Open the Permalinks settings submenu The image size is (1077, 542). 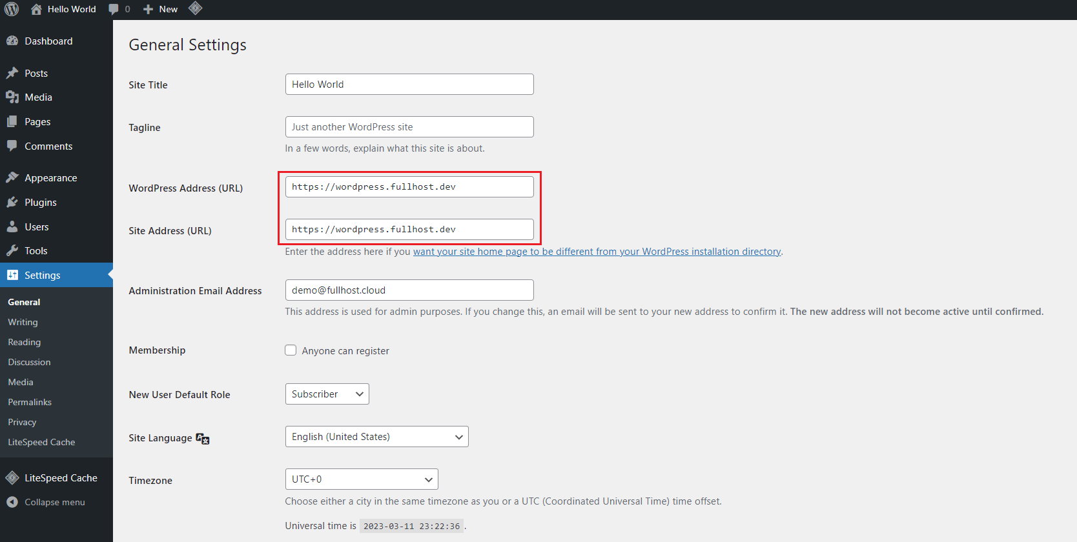pos(30,402)
